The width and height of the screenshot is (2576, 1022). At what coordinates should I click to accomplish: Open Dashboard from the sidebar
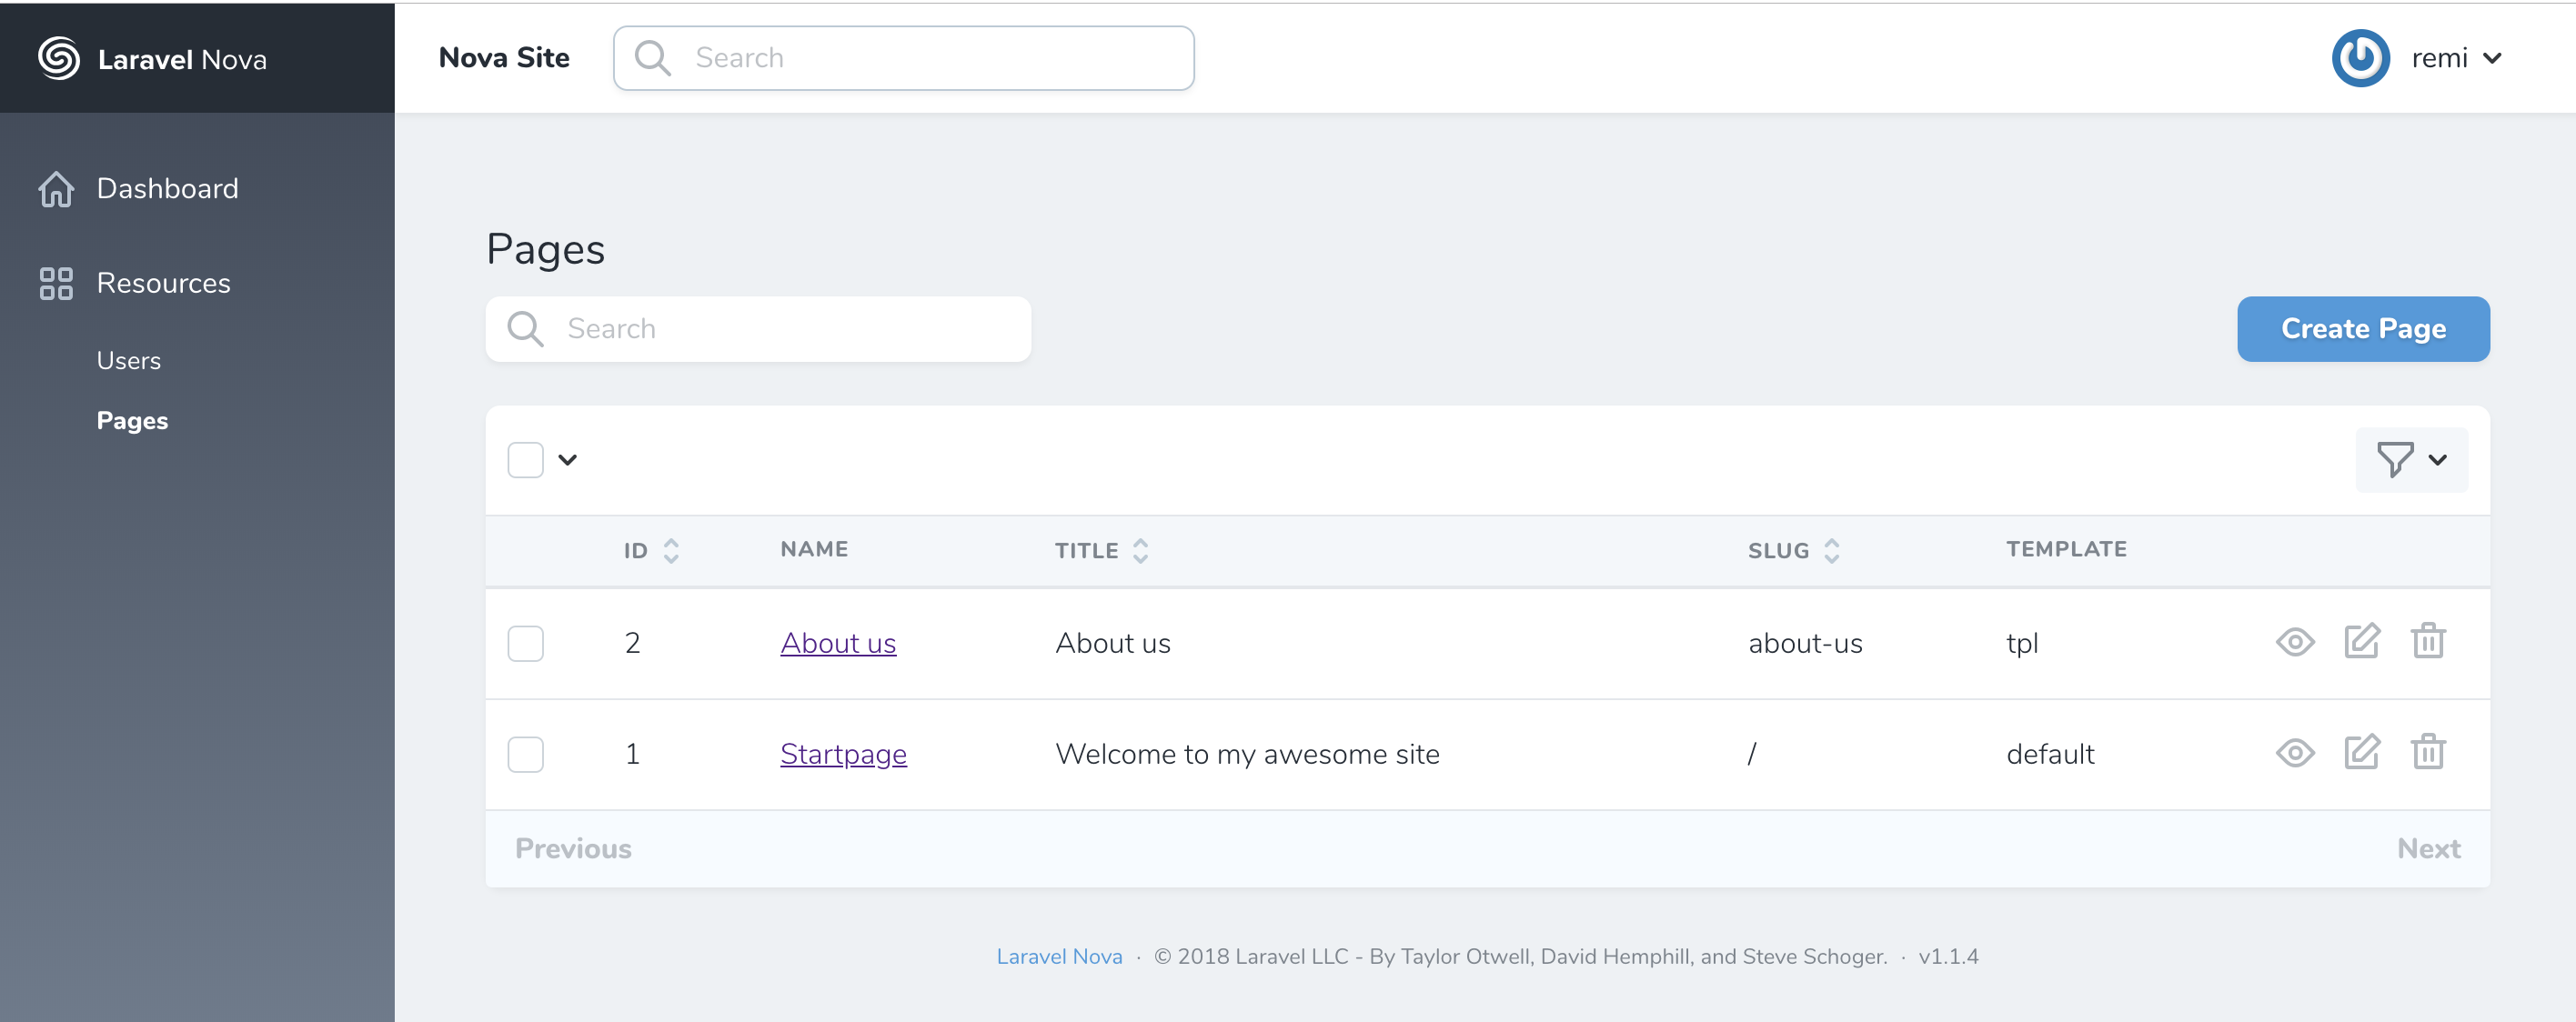(x=167, y=189)
